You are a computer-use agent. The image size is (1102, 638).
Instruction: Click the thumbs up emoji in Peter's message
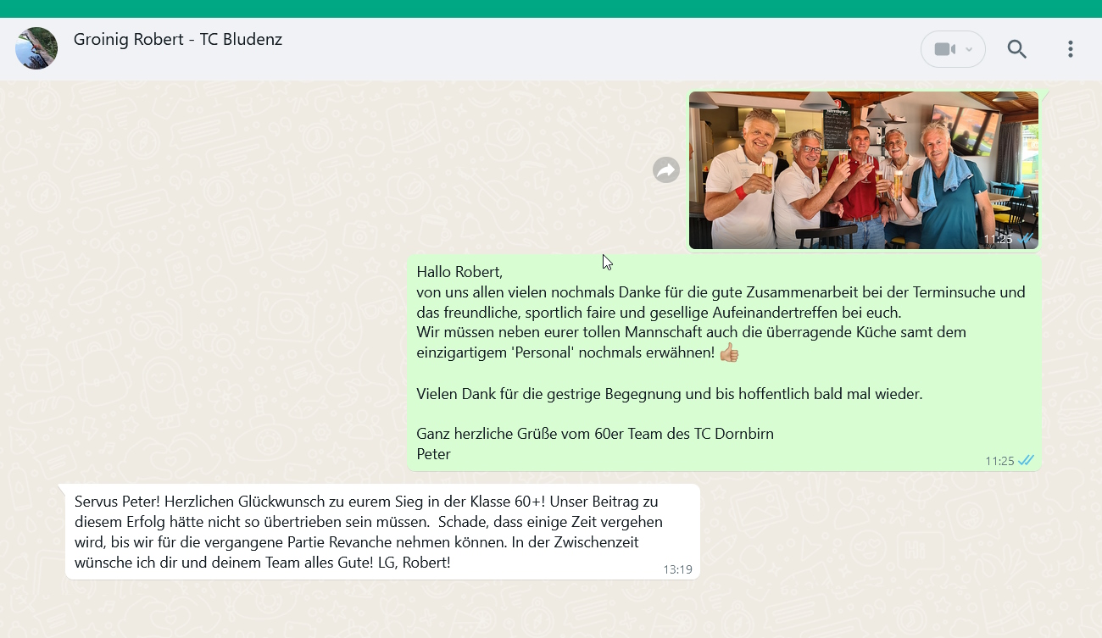pyautogui.click(x=730, y=351)
